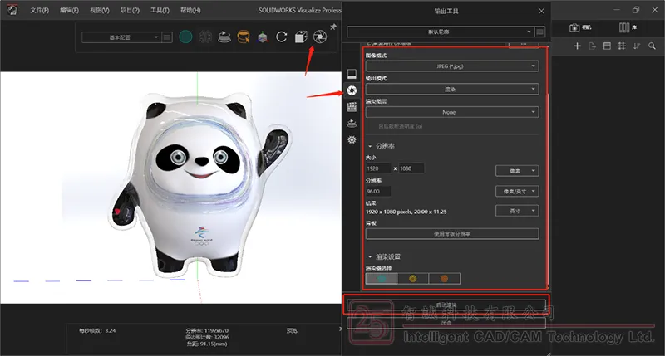Viewport: 665px width, 356px height.
Task: Open the 默认轮廓 profile dropdown
Action: [x=440, y=32]
